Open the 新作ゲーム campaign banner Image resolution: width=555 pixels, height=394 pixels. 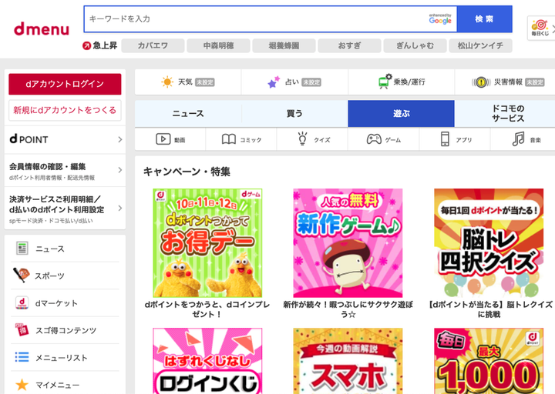pos(348,243)
